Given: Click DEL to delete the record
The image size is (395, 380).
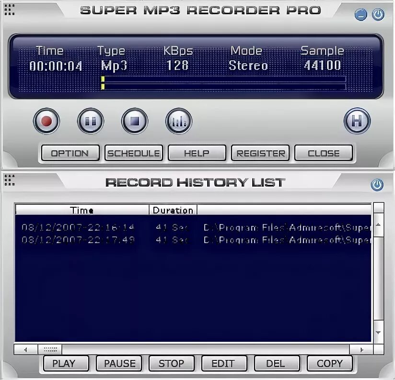Looking at the screenshot, I should (277, 363).
